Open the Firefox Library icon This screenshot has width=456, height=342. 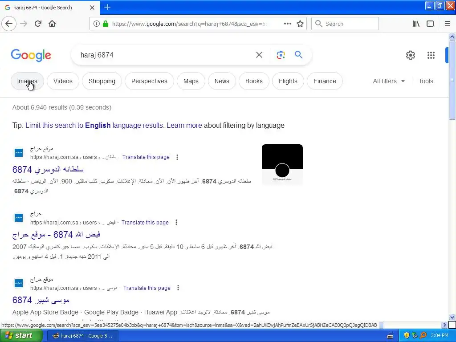(416, 24)
